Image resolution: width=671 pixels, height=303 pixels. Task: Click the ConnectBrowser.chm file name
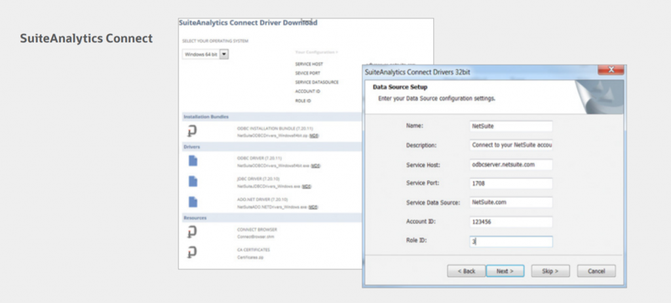coord(254,236)
